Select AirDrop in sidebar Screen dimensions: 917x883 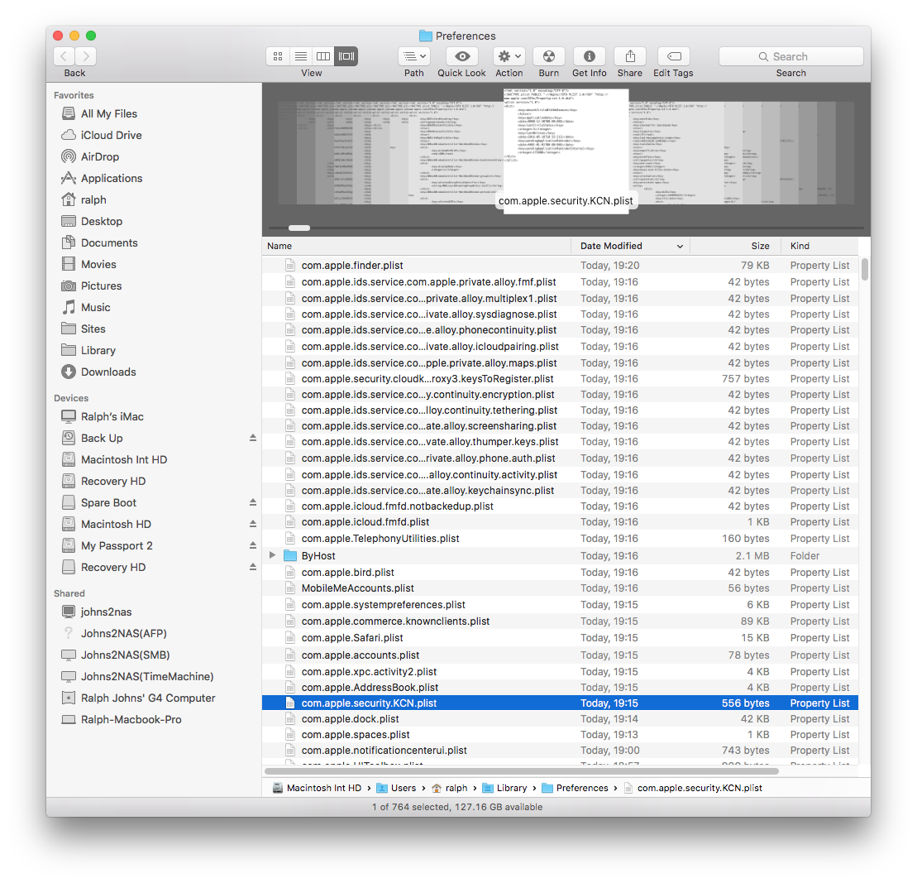pos(99,157)
